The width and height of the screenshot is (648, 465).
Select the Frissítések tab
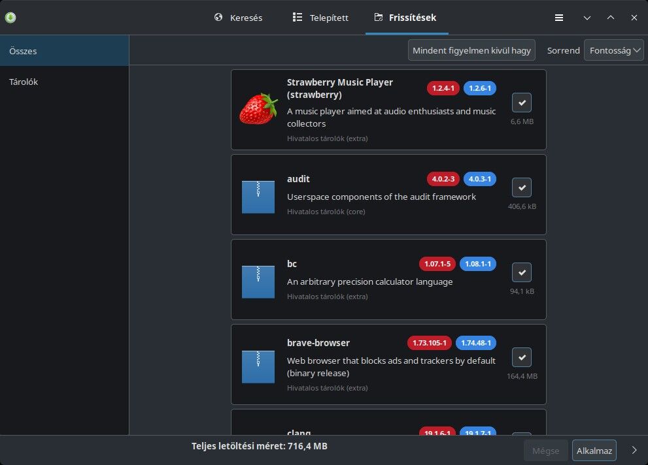point(407,18)
